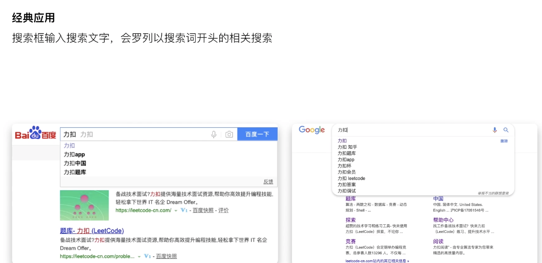Viewport: 542px width, 263px height.
Task: Click the V1 badge beside leetcode-cn.com/proble... link
Action: 147,257
